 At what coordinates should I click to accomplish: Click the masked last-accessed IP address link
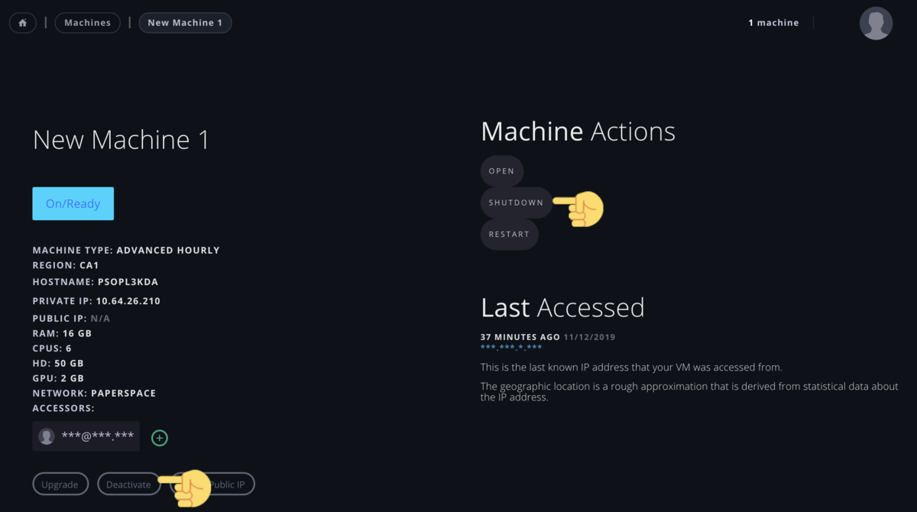point(511,348)
